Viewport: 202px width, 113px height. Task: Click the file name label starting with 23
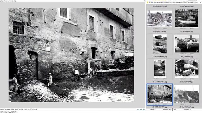tap(160, 56)
